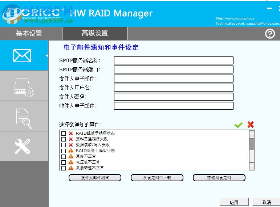Enable 'RAID组处于降级状态' event checkbox
Image resolution: width=280 pixels, height=207 pixels.
pyautogui.click(x=64, y=151)
